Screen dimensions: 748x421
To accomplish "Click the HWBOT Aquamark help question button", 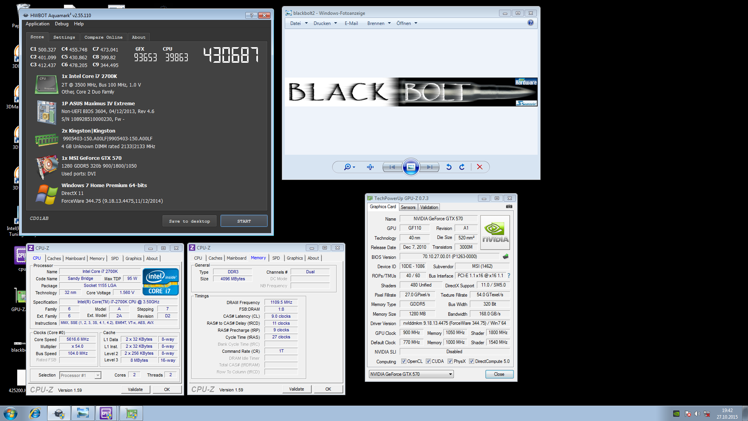I will click(251, 15).
